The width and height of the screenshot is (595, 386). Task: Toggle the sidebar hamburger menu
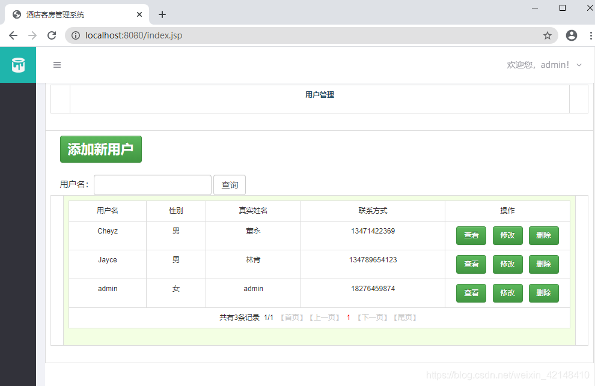pos(57,65)
